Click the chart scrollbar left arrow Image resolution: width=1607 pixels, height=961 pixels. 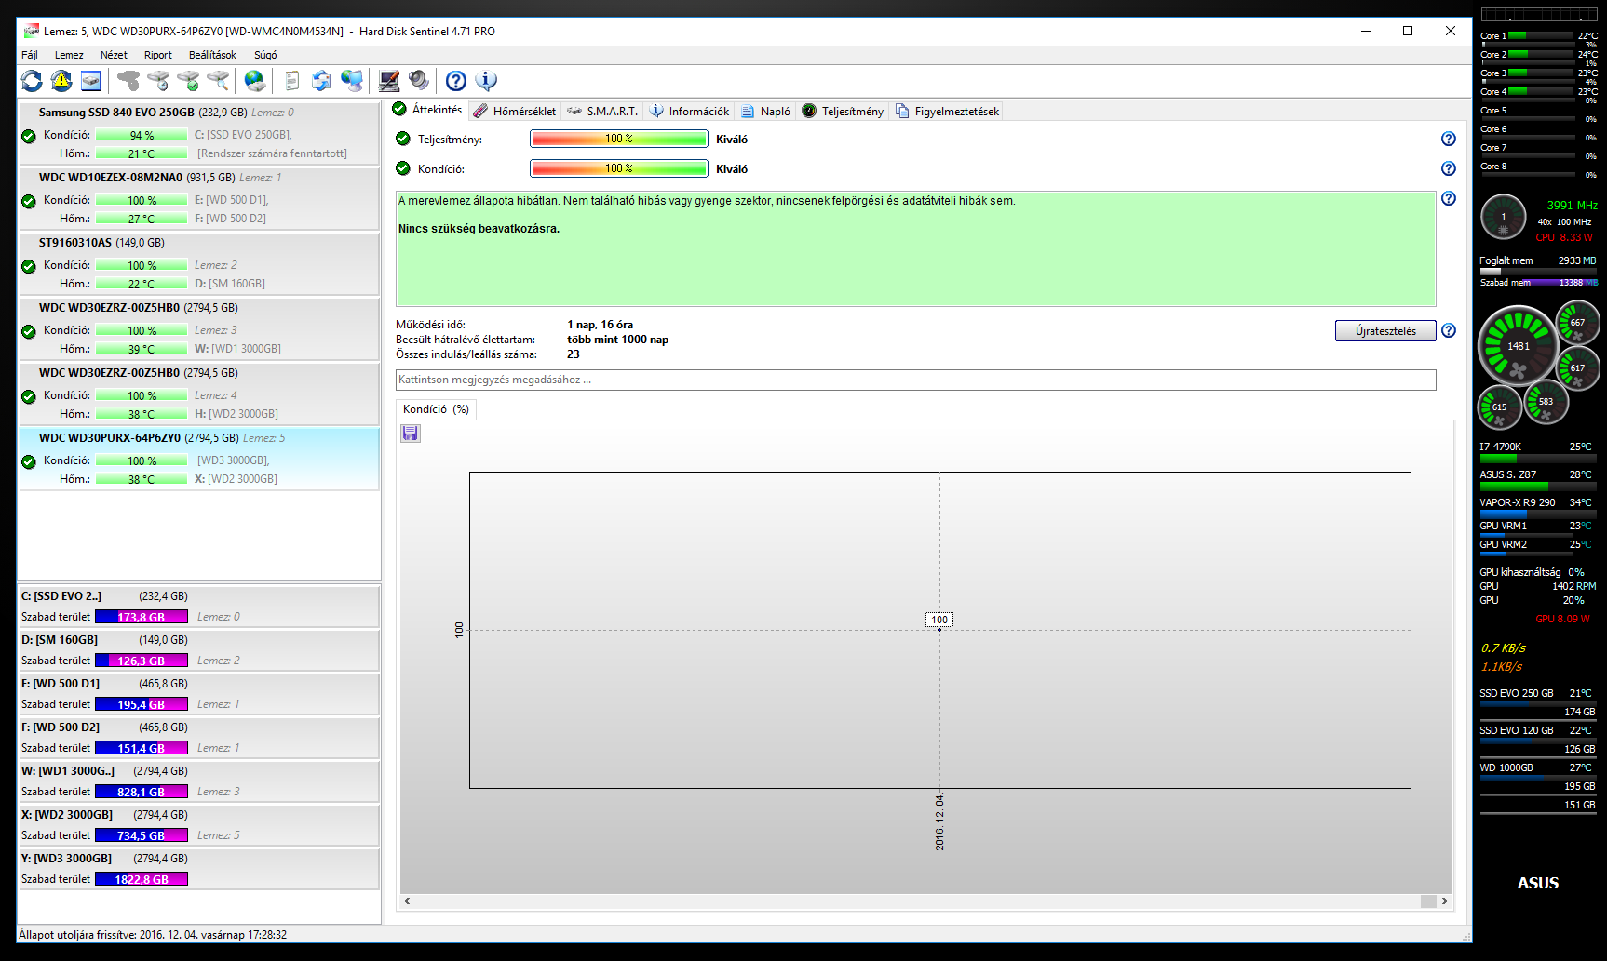click(407, 901)
